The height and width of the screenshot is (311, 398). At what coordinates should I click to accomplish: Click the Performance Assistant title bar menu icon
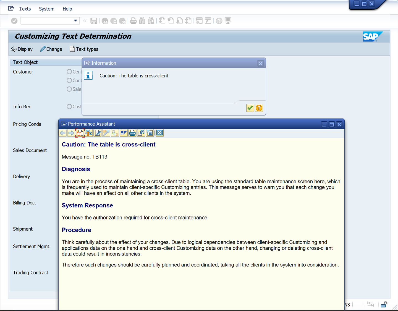(64, 124)
